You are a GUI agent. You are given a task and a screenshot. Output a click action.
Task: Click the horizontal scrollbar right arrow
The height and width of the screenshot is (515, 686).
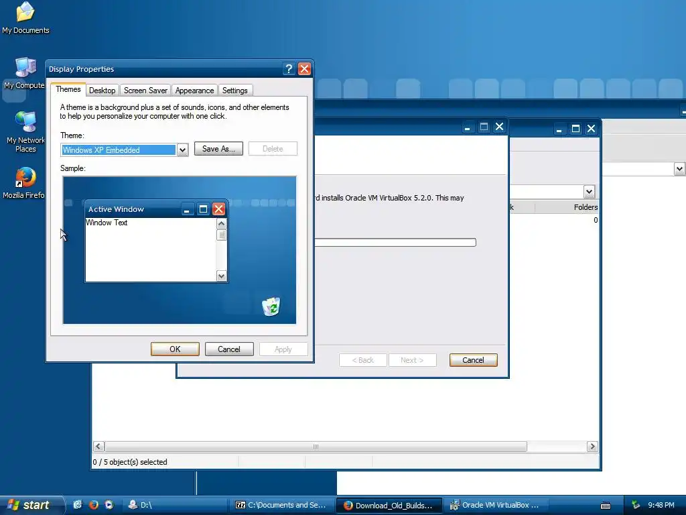click(x=592, y=446)
